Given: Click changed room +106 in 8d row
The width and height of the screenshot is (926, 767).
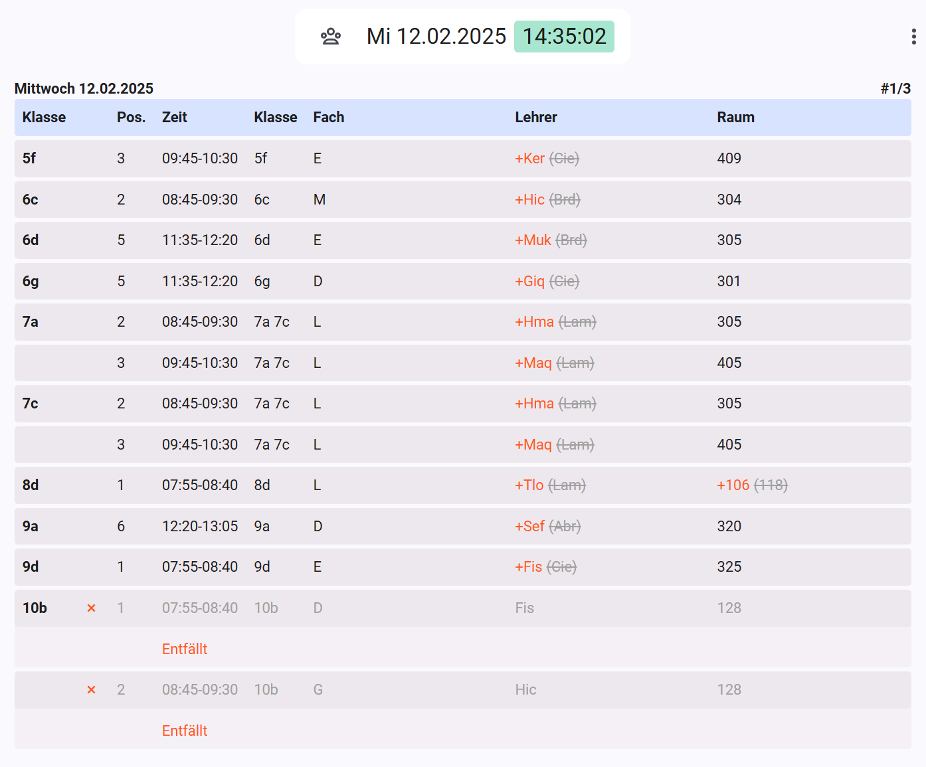Looking at the screenshot, I should tap(733, 485).
